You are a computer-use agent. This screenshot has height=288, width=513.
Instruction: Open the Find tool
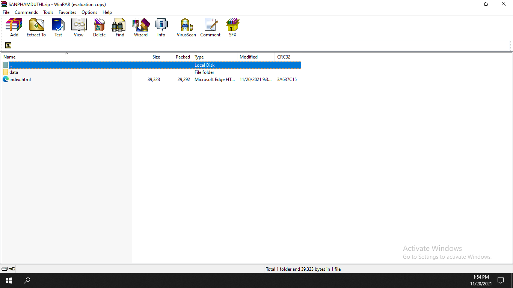tap(120, 27)
